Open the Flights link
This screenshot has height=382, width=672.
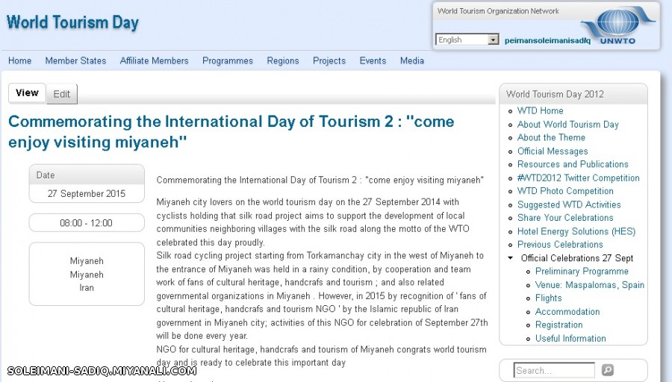pos(548,298)
